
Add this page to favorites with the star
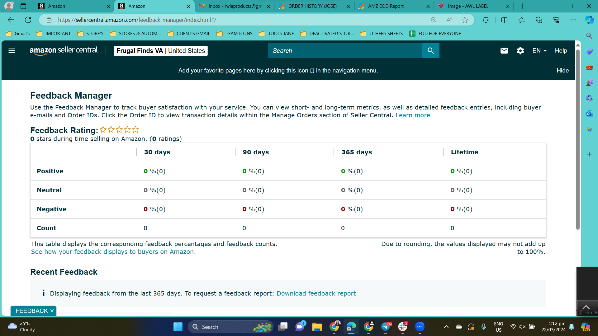coord(465,20)
